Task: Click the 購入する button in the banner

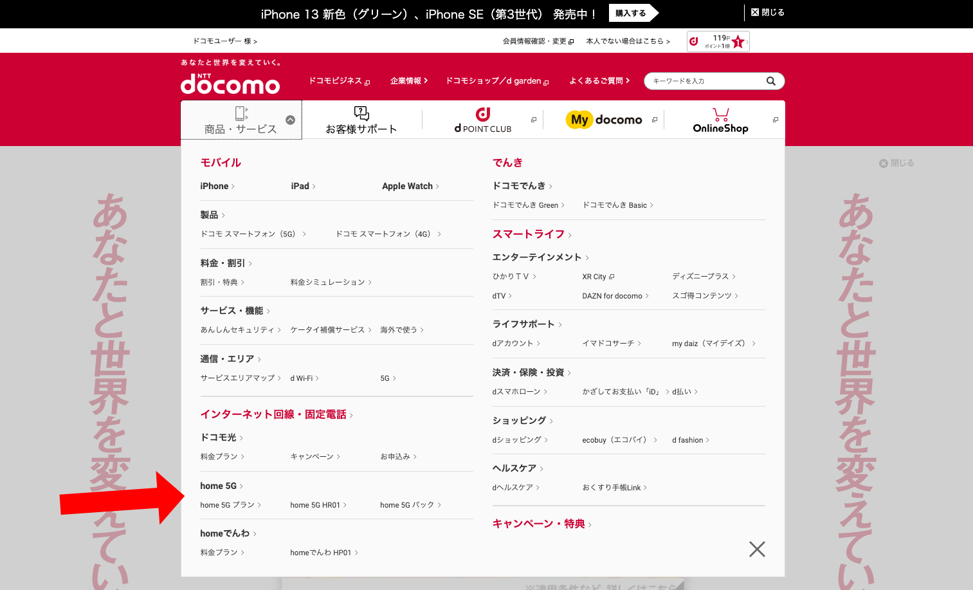Action: pyautogui.click(x=631, y=14)
